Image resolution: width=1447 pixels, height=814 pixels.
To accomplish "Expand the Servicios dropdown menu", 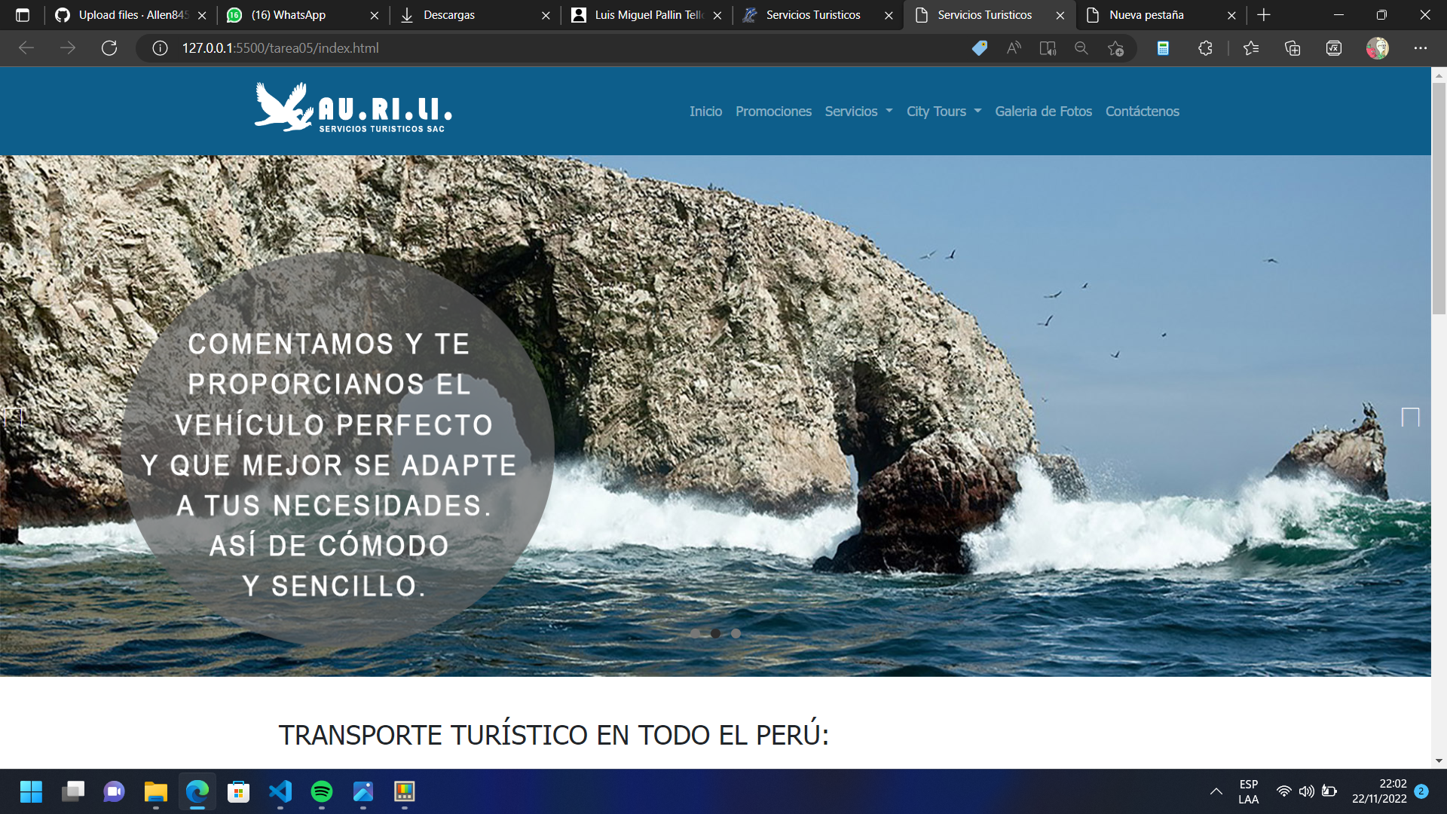I will click(x=858, y=111).
